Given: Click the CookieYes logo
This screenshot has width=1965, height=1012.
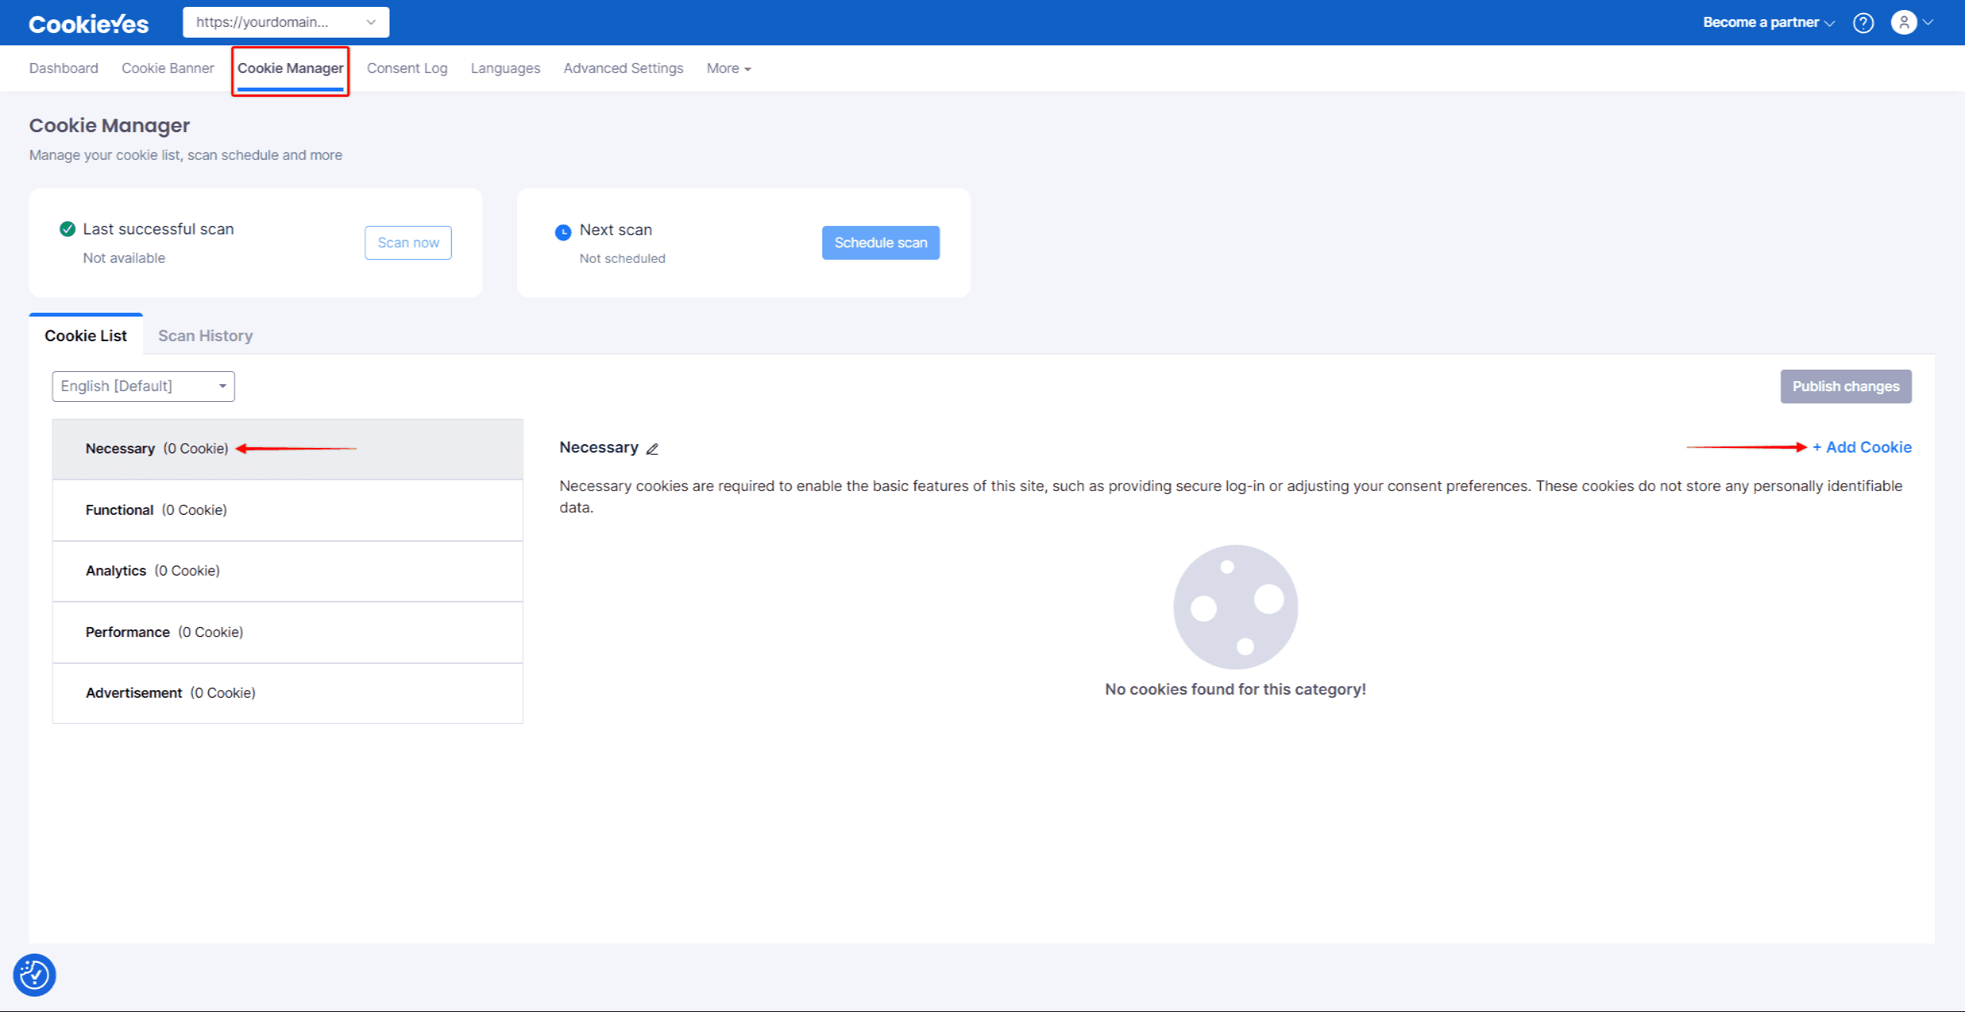Looking at the screenshot, I should [x=88, y=22].
